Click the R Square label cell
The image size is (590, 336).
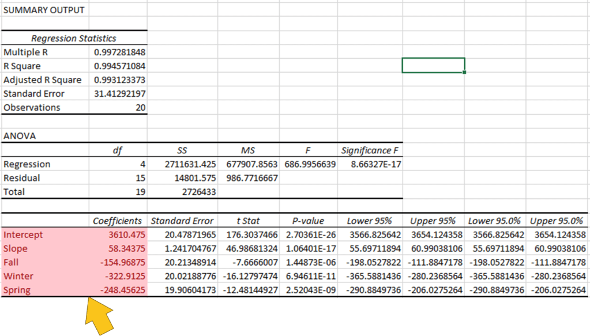[22, 66]
